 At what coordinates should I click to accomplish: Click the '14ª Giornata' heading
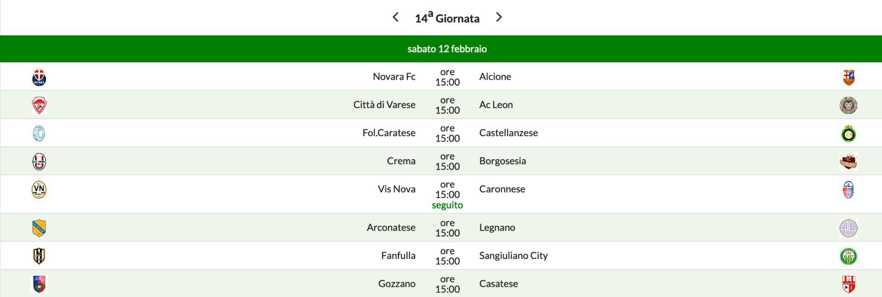pos(447,18)
